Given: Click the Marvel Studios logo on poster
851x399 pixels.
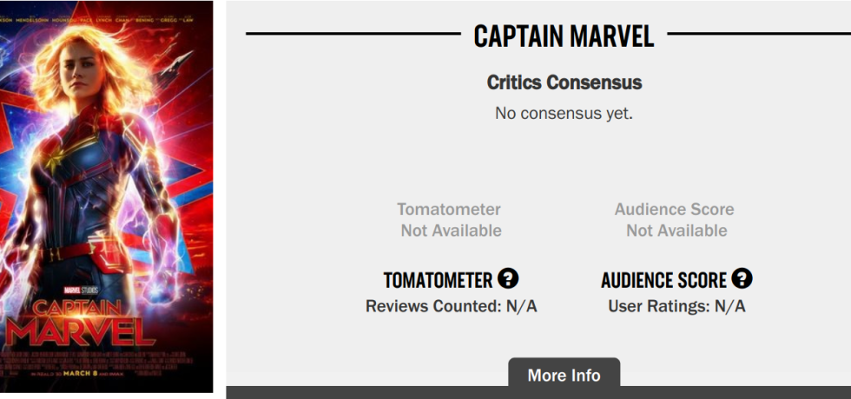Looking at the screenshot, I should click(85, 290).
